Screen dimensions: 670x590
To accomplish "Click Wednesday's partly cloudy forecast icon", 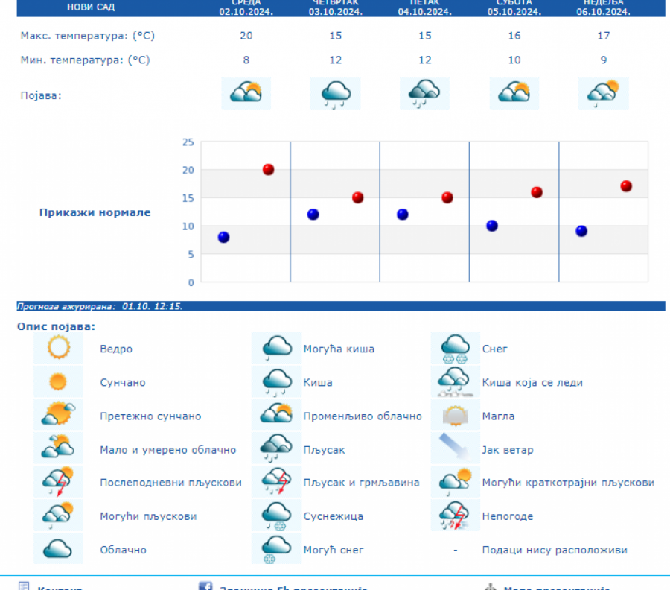I will pos(246,93).
